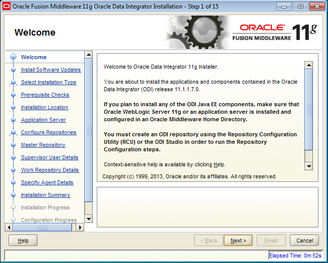Click the Configuration Progress step label
328x263 pixels.
49,220
